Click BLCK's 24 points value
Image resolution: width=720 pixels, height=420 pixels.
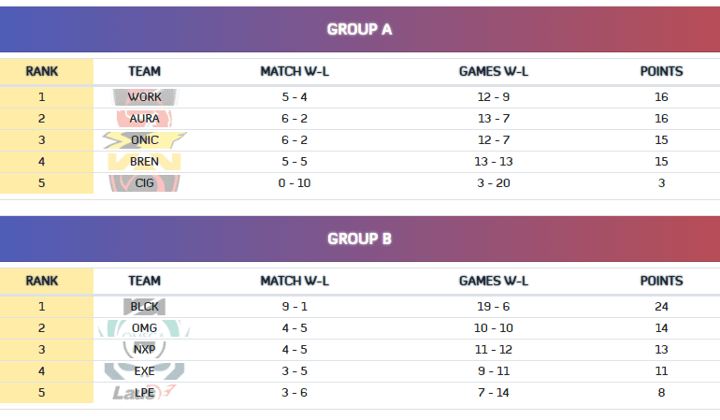point(661,307)
